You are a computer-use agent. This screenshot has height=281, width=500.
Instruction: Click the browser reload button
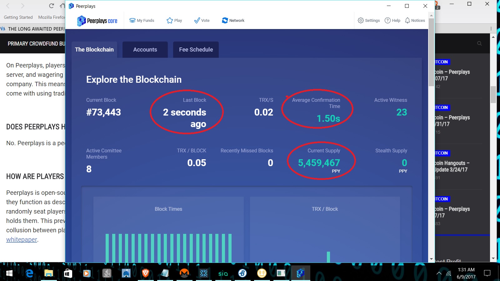[x=52, y=6]
